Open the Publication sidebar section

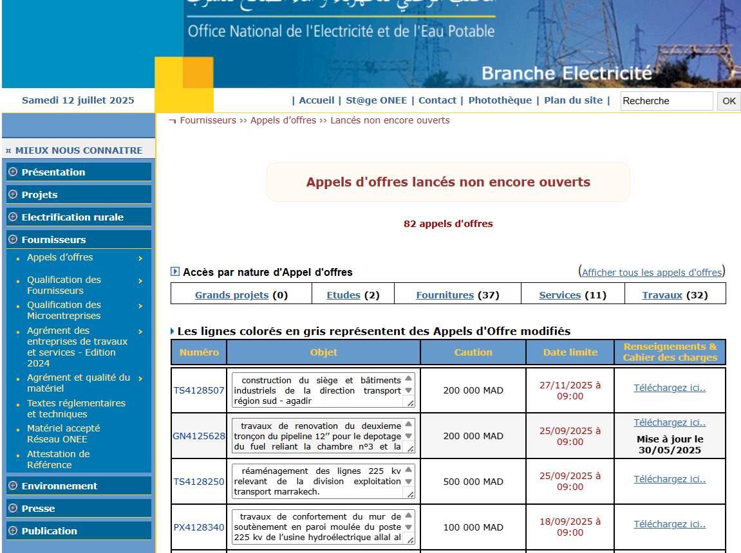[x=79, y=531]
